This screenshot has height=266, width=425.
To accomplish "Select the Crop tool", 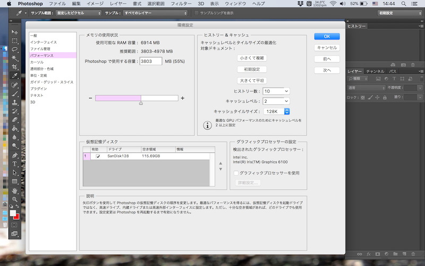I will click(x=15, y=67).
